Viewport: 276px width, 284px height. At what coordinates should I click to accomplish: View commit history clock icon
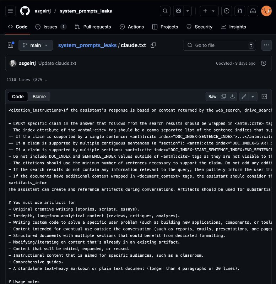[263, 63]
